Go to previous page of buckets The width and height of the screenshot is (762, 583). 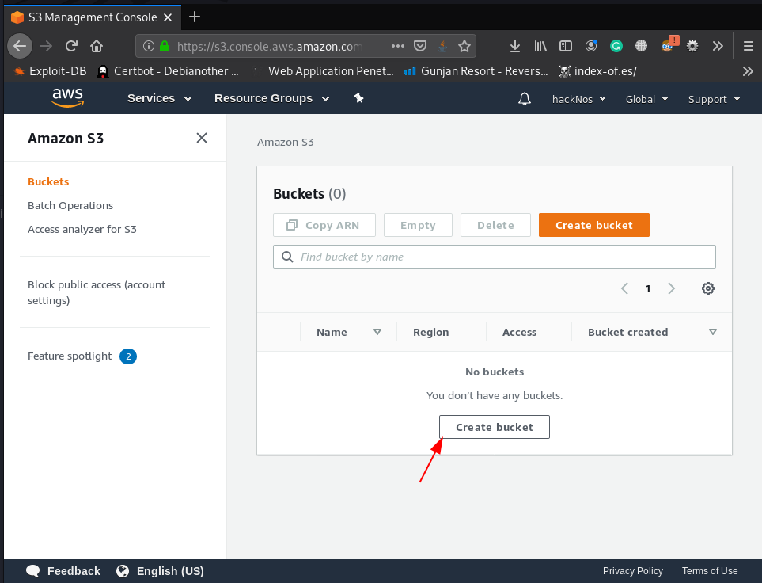pos(624,288)
